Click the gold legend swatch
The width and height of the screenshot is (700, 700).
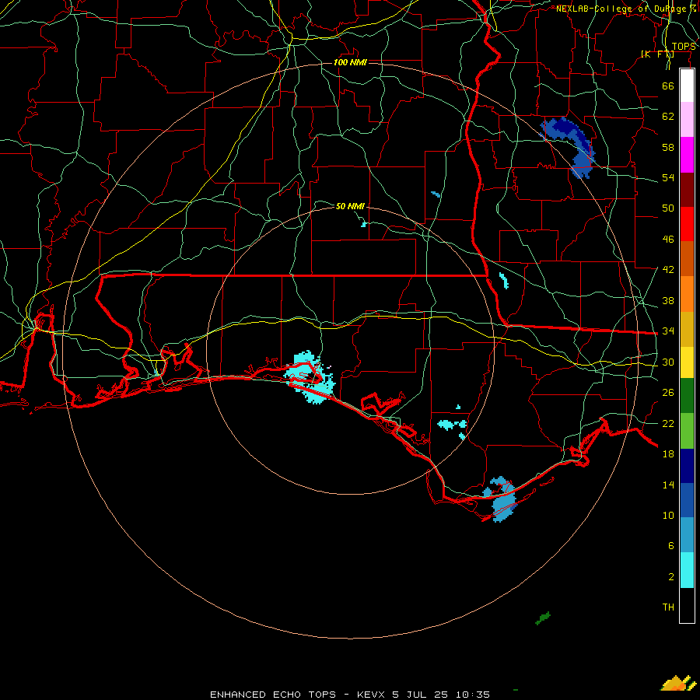point(687,329)
